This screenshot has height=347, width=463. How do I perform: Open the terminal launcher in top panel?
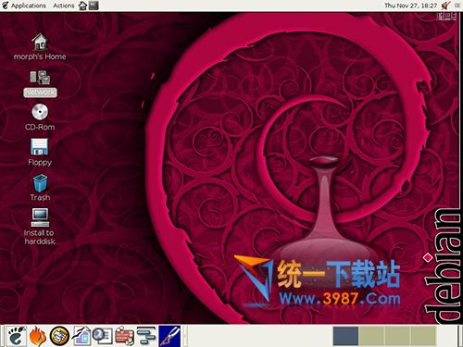coord(94,6)
